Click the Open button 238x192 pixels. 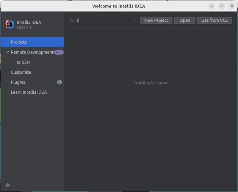(185, 20)
